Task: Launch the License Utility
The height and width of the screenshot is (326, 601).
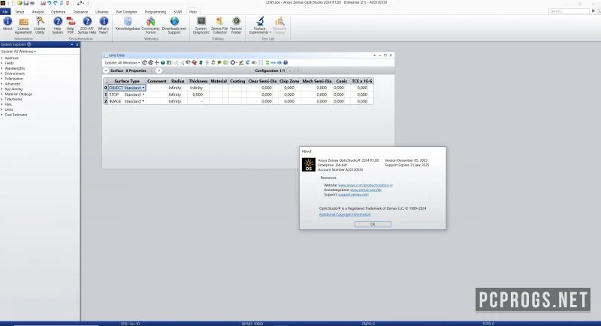Action: (40, 25)
